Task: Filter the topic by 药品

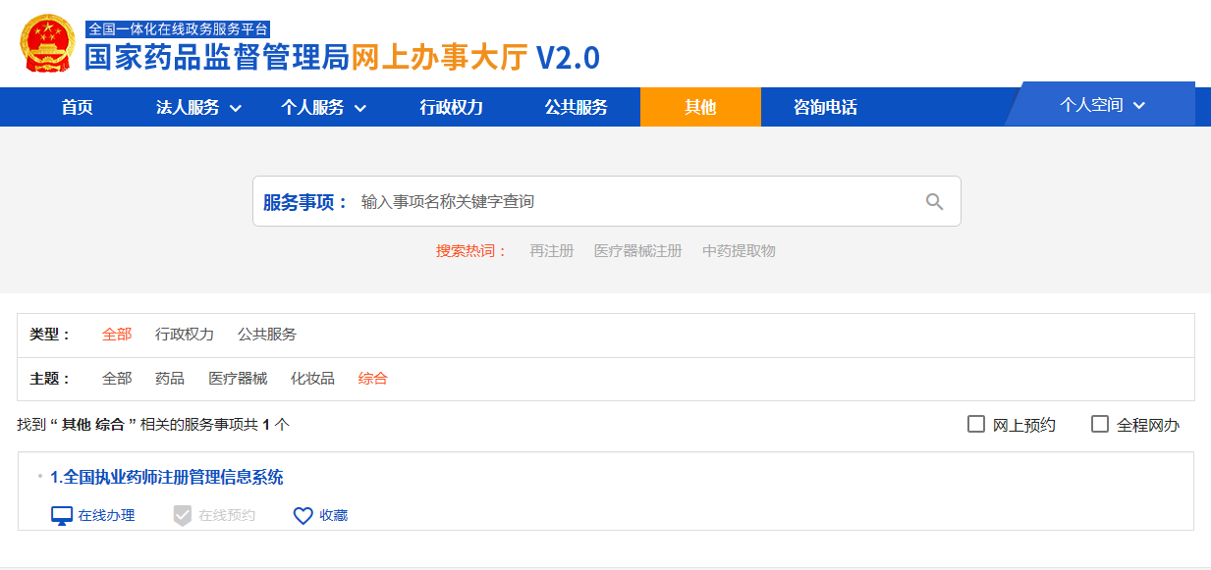Action: tap(170, 379)
